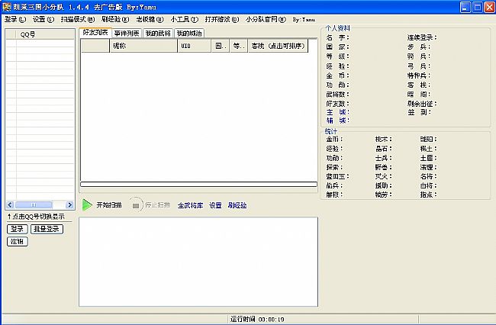Click the 金币 label in 统计
The image size is (496, 325).
pyautogui.click(x=334, y=139)
